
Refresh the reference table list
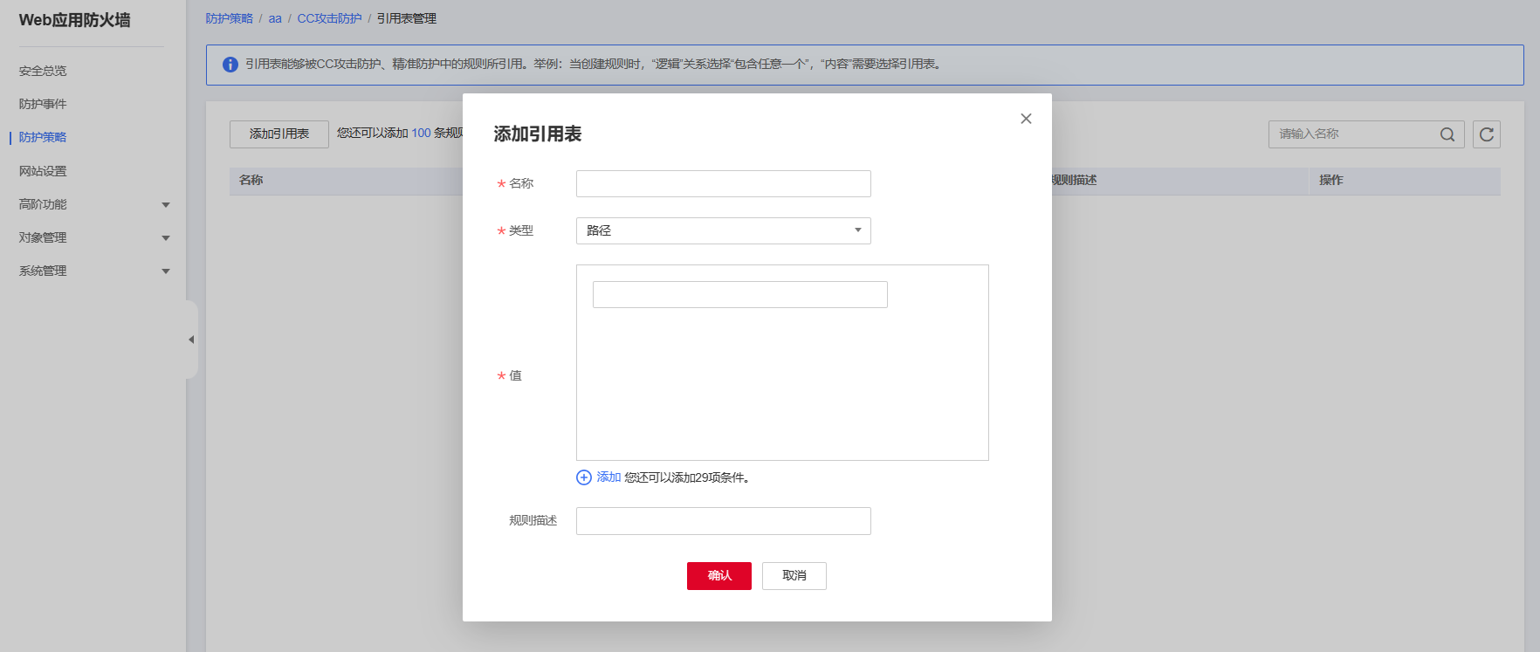(x=1487, y=134)
